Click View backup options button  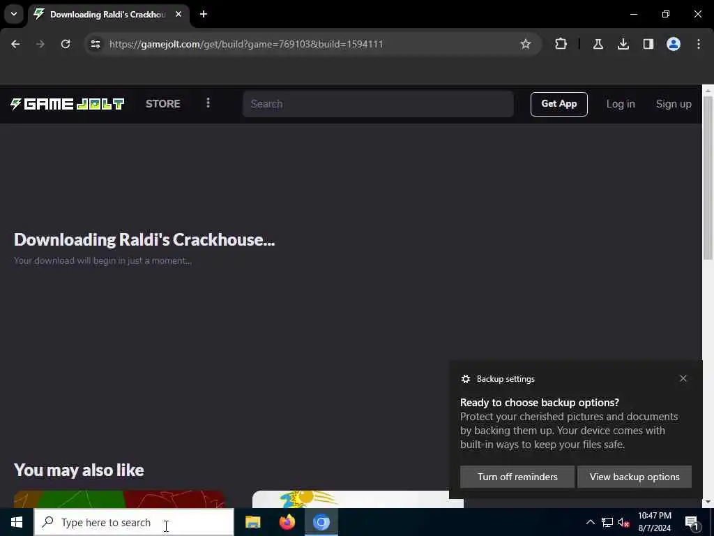(x=635, y=477)
